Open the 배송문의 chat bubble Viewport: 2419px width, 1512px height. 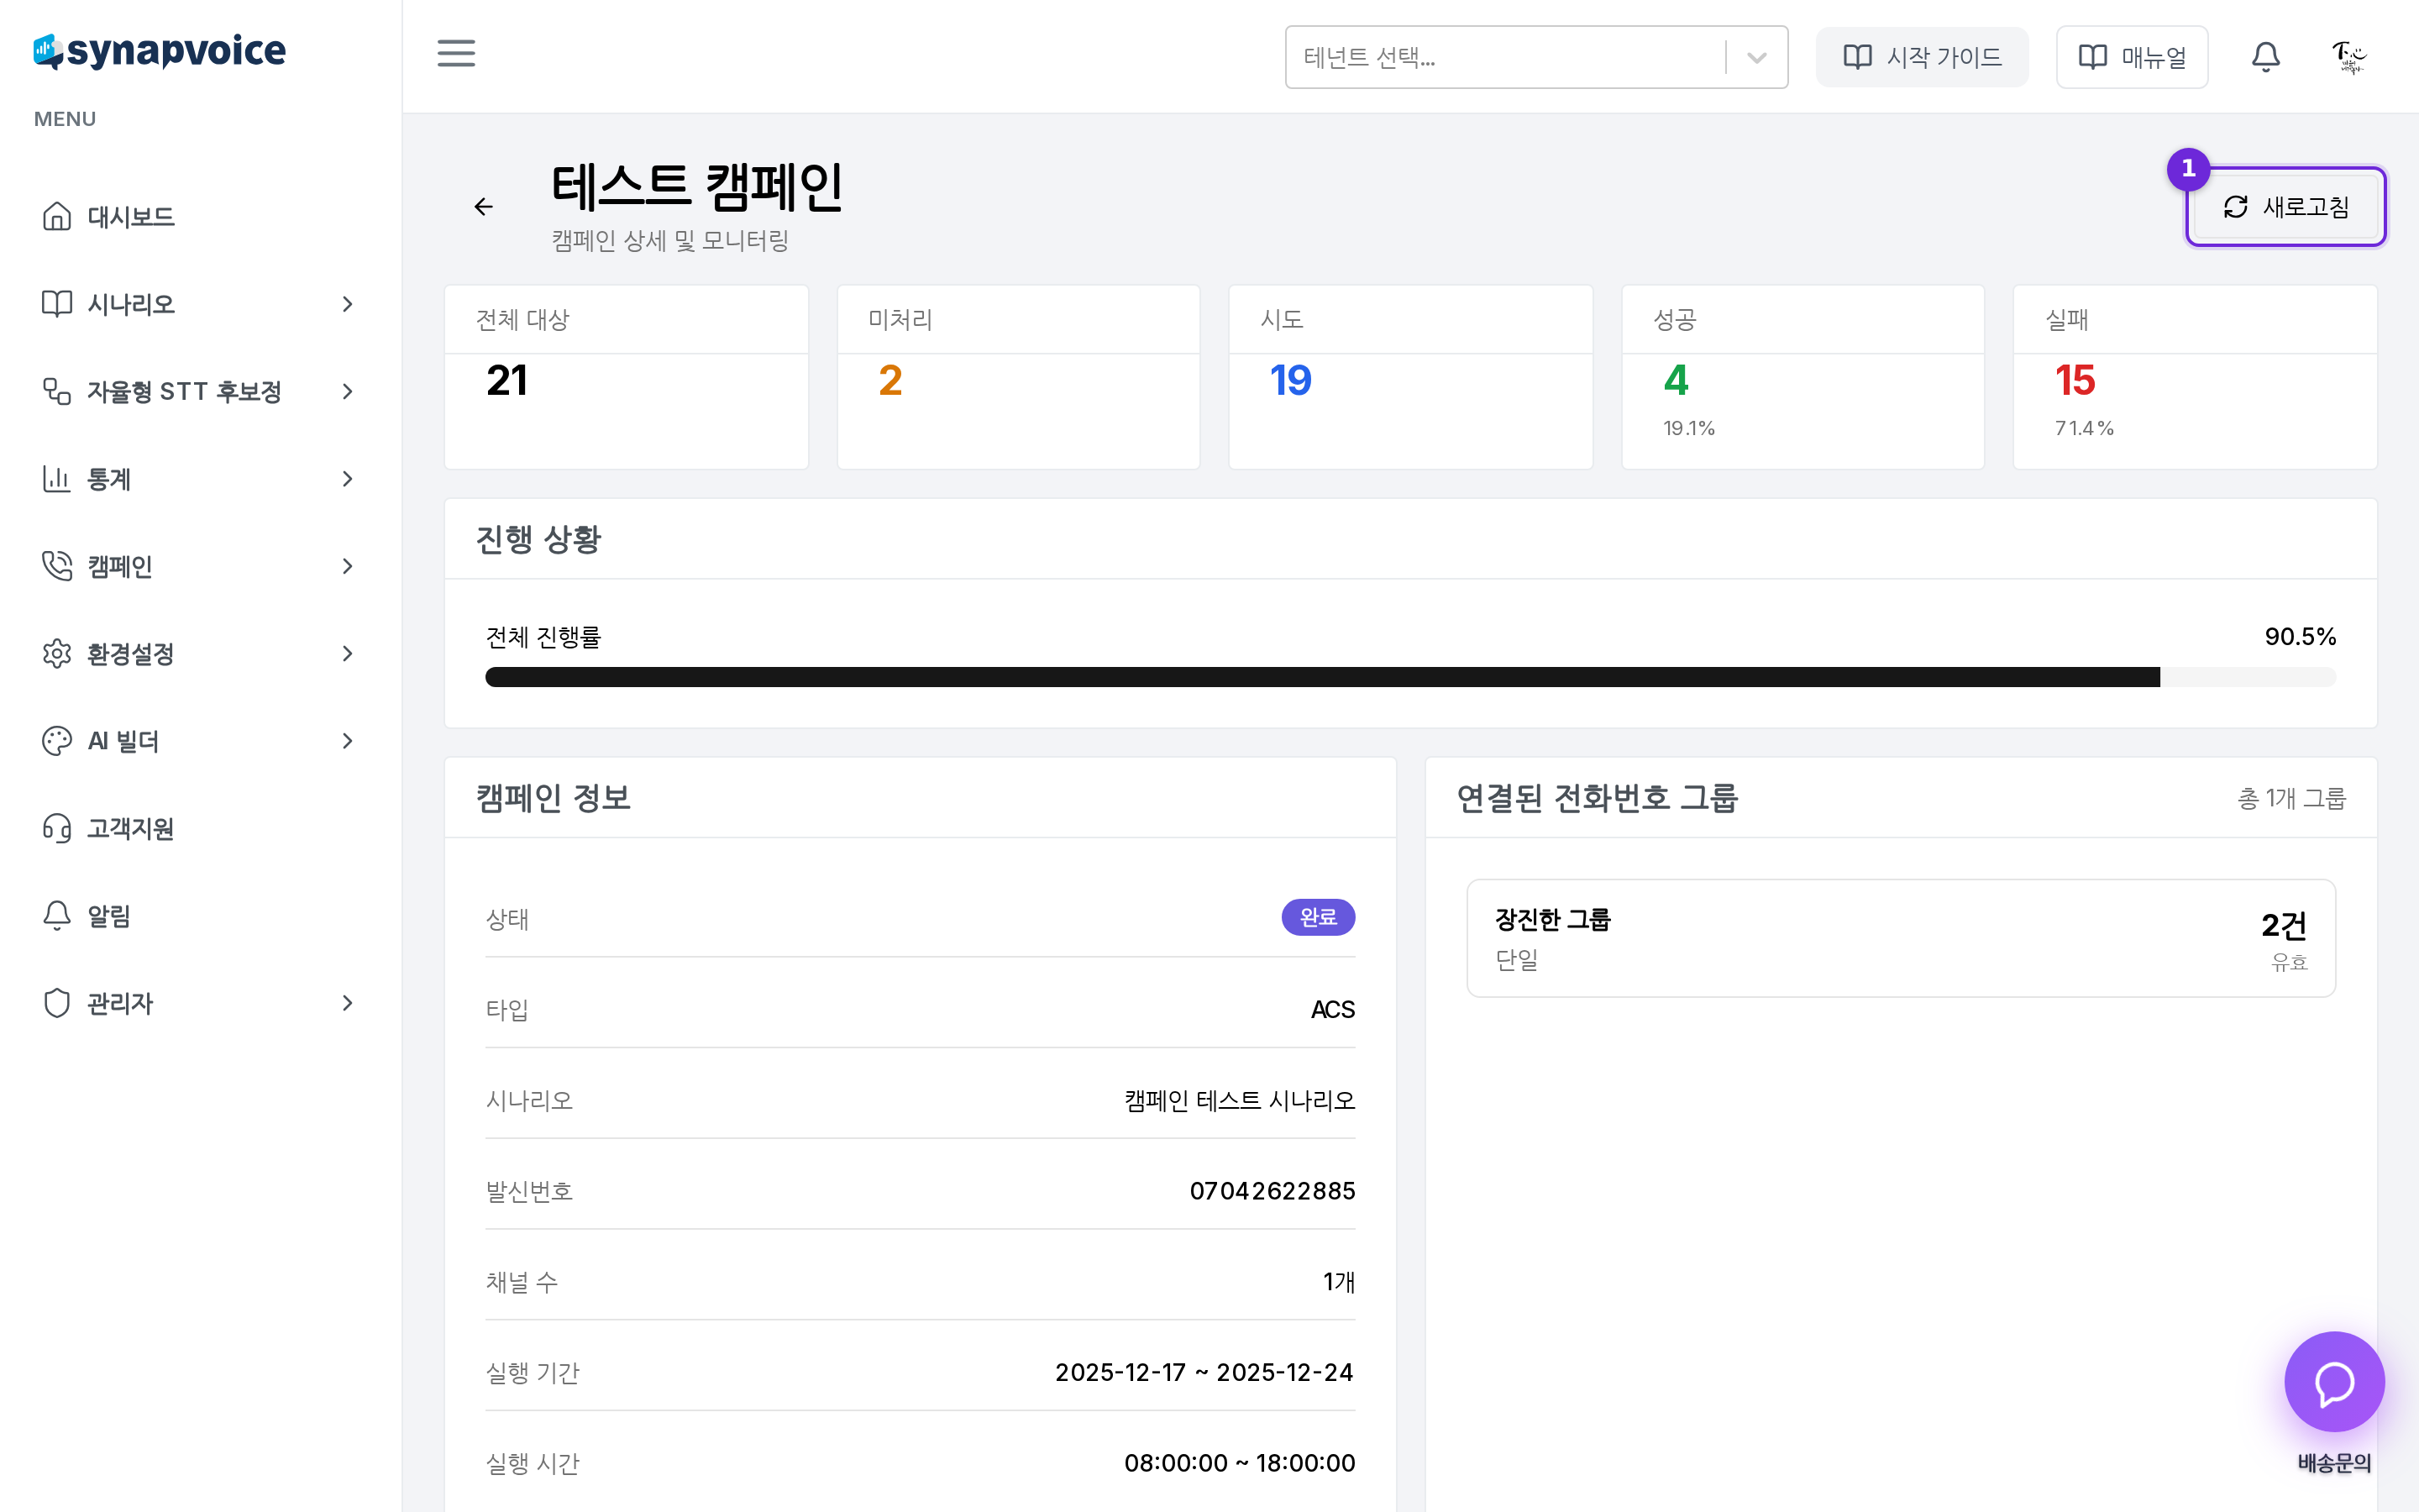2334,1383
